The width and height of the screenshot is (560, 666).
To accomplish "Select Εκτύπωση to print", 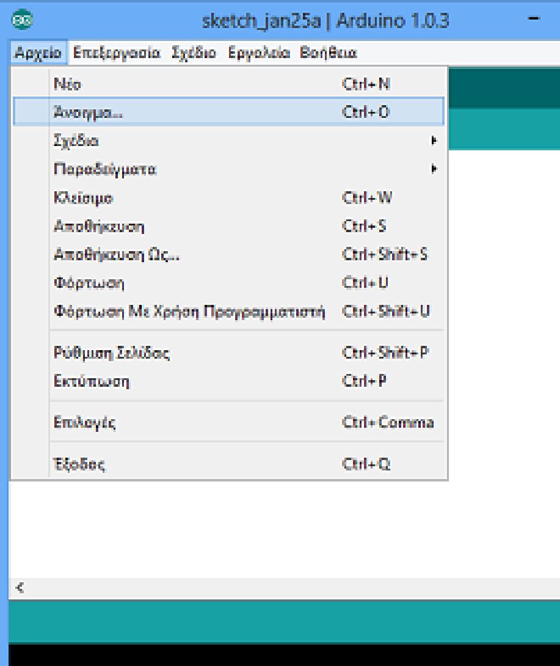I will coord(228,381).
